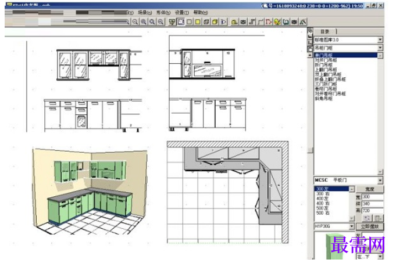Click the yellow 3D box render icon

tap(215, 22)
